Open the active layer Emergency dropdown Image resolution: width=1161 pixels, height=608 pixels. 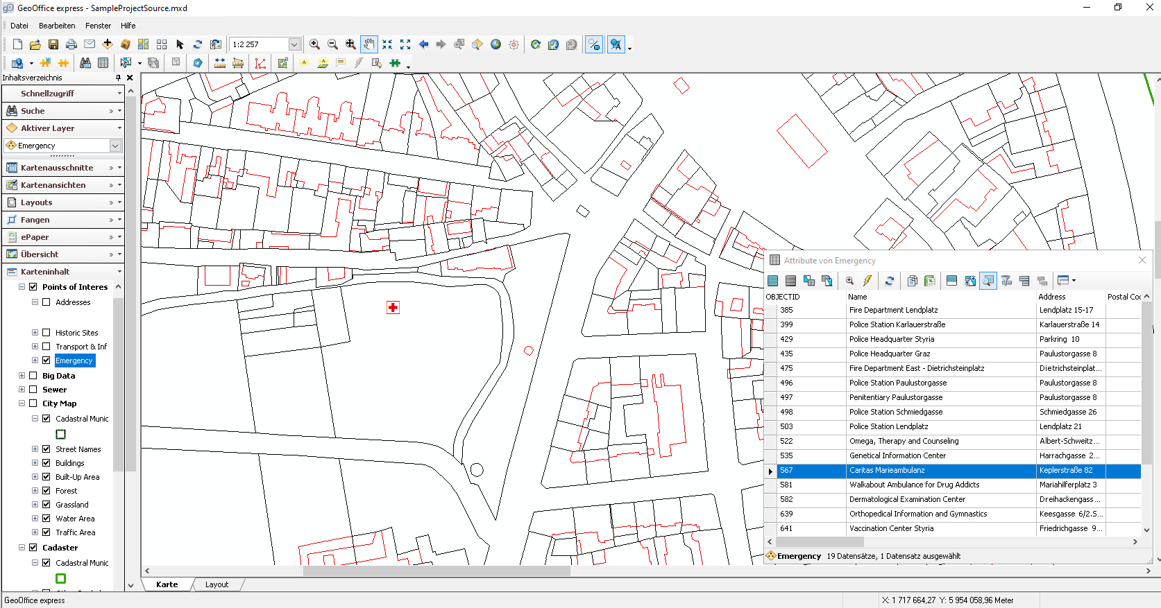point(115,146)
